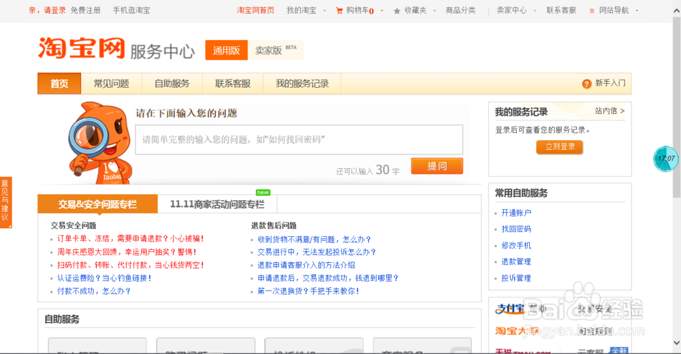Click 联系客服 in the top bar
Viewport: 681px width, 354px height.
pyautogui.click(x=561, y=10)
